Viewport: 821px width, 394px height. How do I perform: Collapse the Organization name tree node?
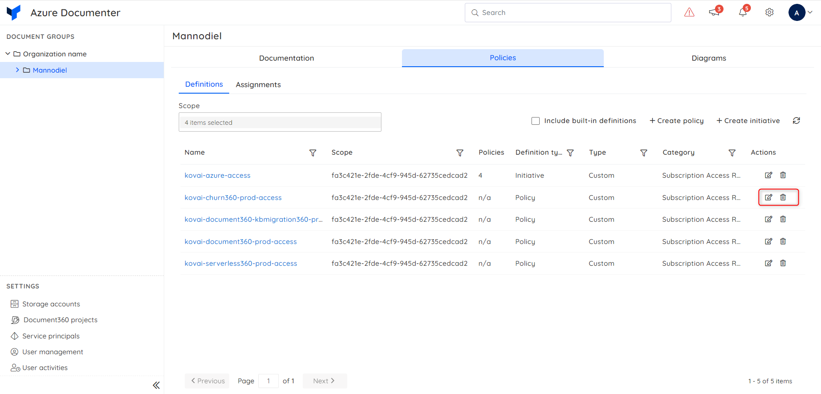tap(8, 53)
